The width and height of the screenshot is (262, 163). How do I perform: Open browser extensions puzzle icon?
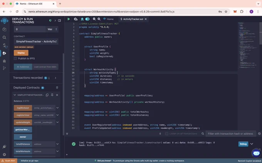tap(242, 12)
